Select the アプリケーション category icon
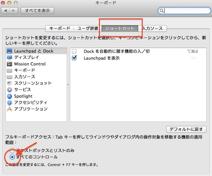Viewport: 212px width, 176px height. pyautogui.click(x=9, y=109)
